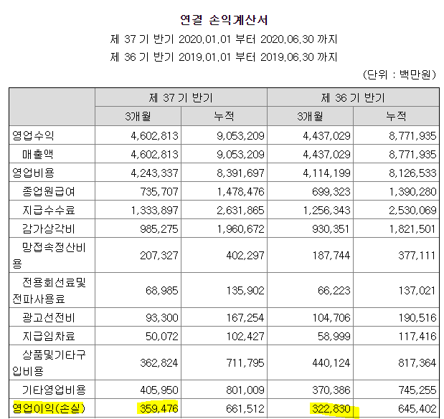Select the 제 36 기 반기 column header
This screenshot has height=419, width=444.
(353, 98)
